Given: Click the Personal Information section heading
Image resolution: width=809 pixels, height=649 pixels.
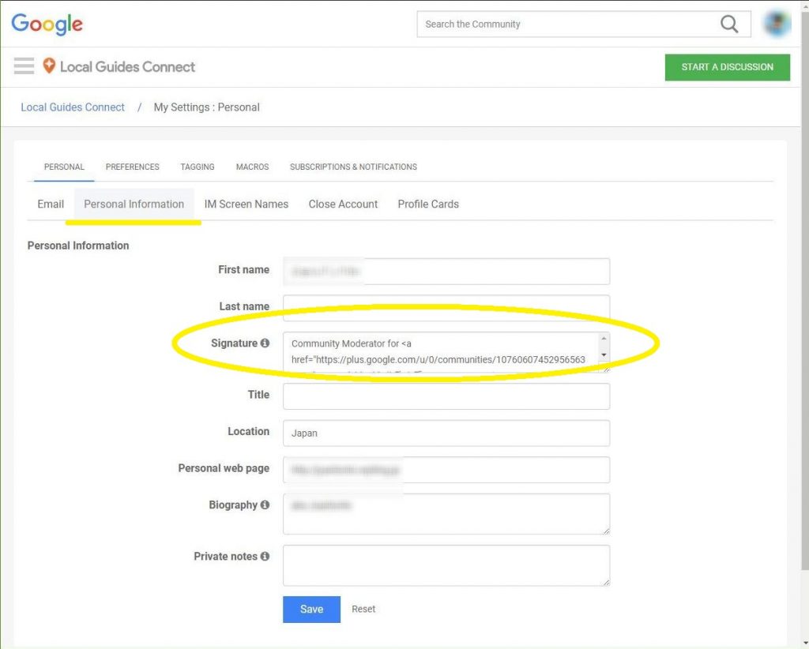Looking at the screenshot, I should (78, 246).
